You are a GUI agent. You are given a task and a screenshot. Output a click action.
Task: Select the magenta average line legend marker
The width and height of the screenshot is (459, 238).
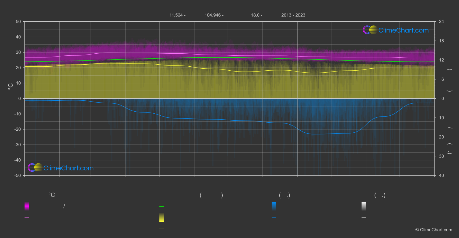pyautogui.click(x=27, y=218)
